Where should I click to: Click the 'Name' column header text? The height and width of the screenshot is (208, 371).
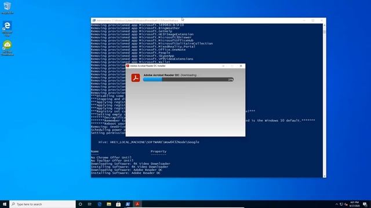pyautogui.click(x=95, y=151)
